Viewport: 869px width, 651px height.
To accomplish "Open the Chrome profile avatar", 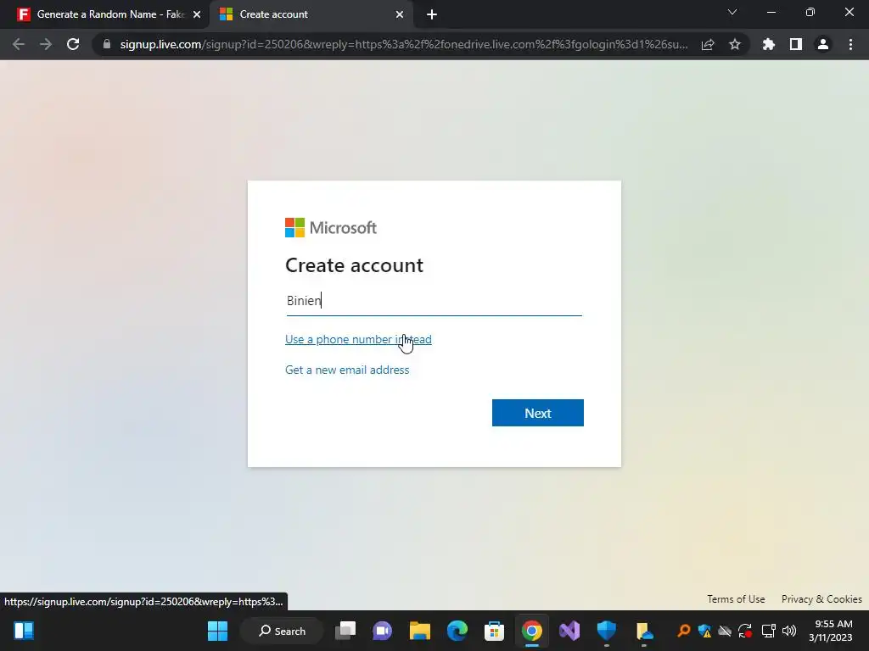I will pos(823,44).
